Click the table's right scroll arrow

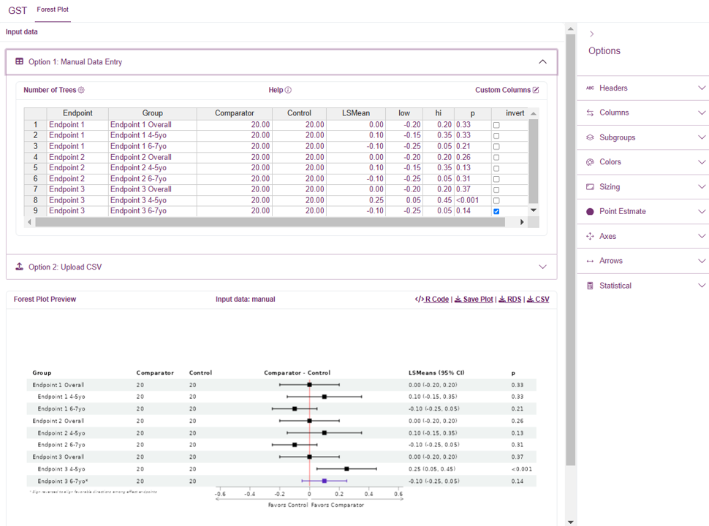click(x=522, y=222)
